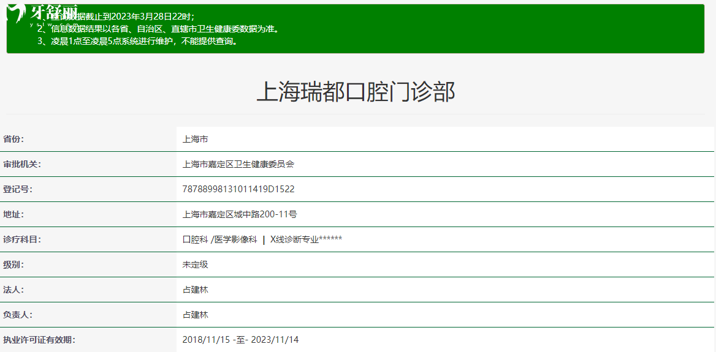Click the 诊疗科目 label

(22, 239)
